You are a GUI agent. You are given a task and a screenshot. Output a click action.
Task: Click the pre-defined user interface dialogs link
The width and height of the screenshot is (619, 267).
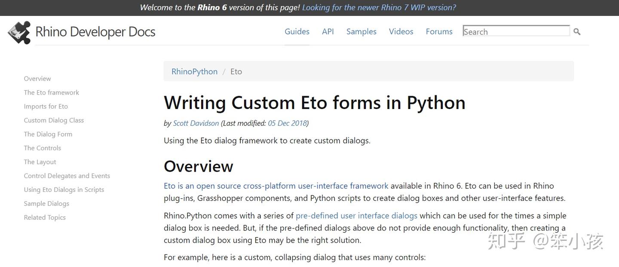pyautogui.click(x=356, y=215)
